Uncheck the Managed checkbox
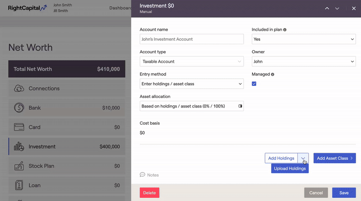The width and height of the screenshot is (361, 201). 254,84
